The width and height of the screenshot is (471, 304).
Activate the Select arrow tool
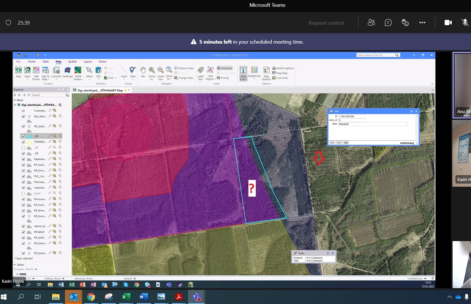pyautogui.click(x=89, y=72)
